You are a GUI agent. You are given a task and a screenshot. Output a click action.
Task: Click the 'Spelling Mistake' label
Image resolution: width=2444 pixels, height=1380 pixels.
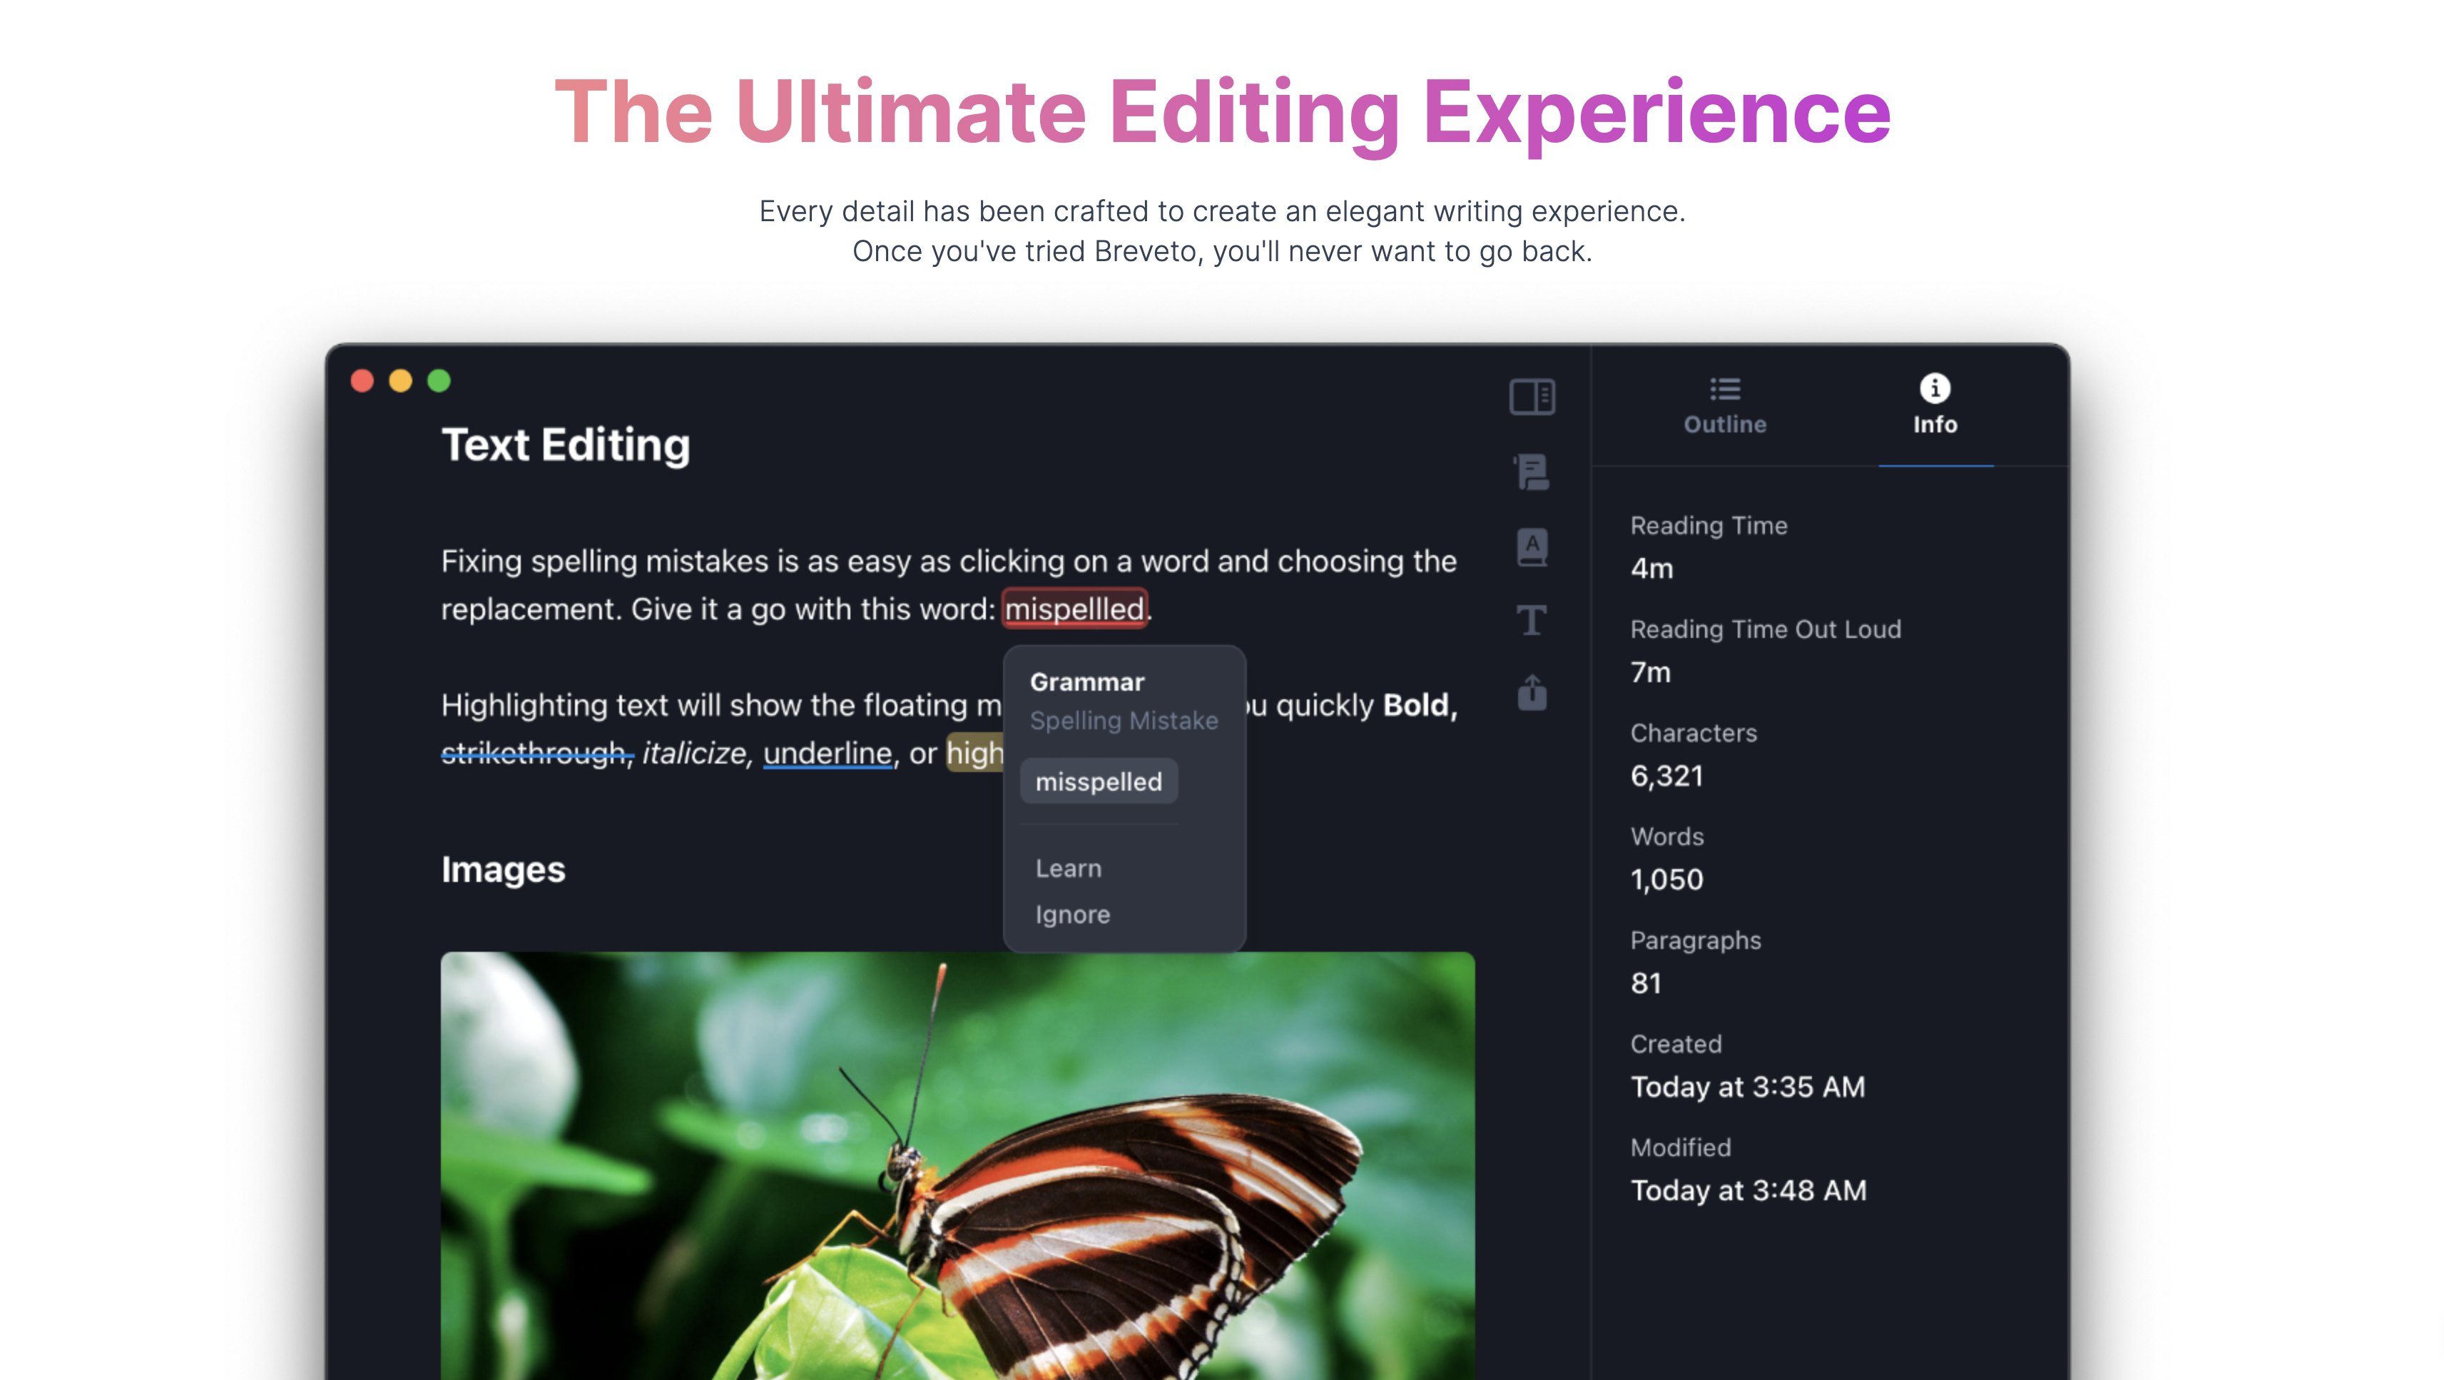click(x=1124, y=721)
